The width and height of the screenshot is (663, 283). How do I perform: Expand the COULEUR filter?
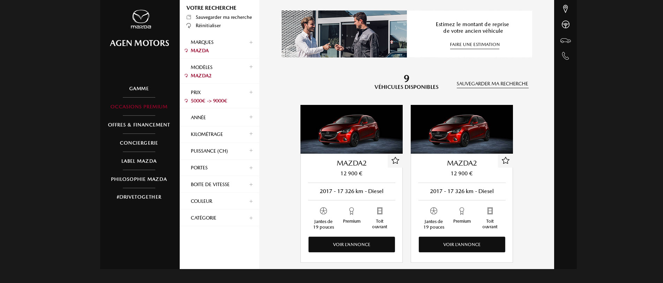tap(251, 201)
